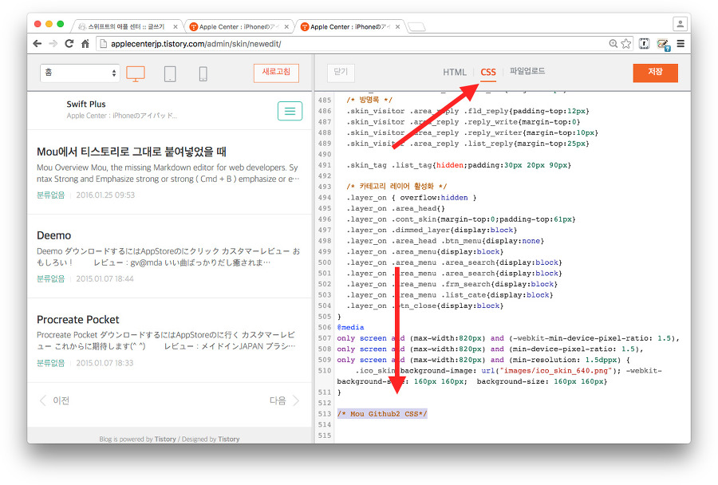Open the Deemo post title

coord(54,235)
